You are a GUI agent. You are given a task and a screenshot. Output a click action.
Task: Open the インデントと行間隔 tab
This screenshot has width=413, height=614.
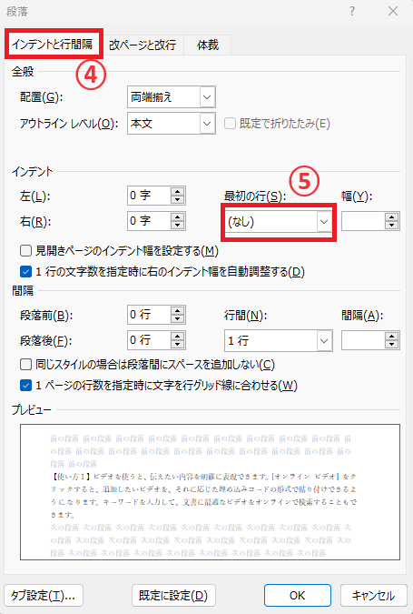(54, 44)
